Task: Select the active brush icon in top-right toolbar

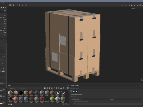Action: click(x=140, y=5)
